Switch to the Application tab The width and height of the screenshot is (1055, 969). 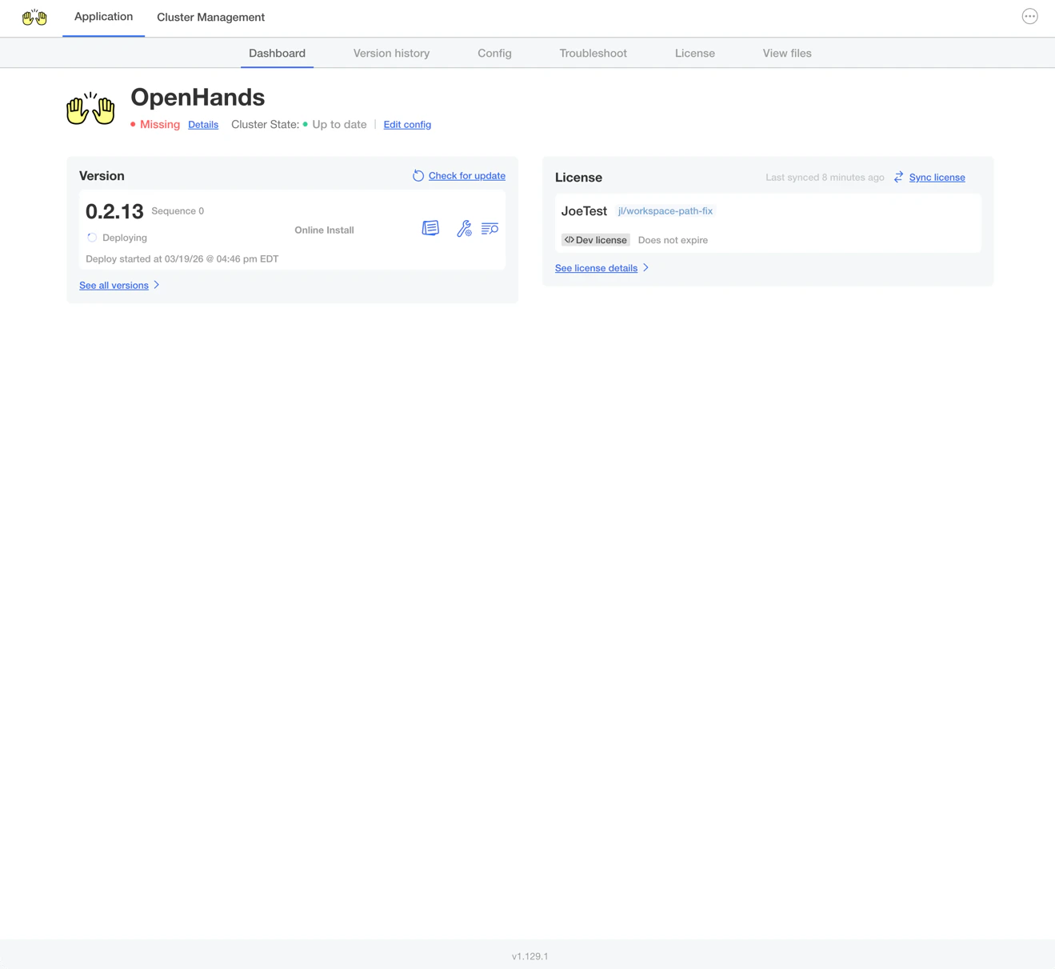point(103,17)
